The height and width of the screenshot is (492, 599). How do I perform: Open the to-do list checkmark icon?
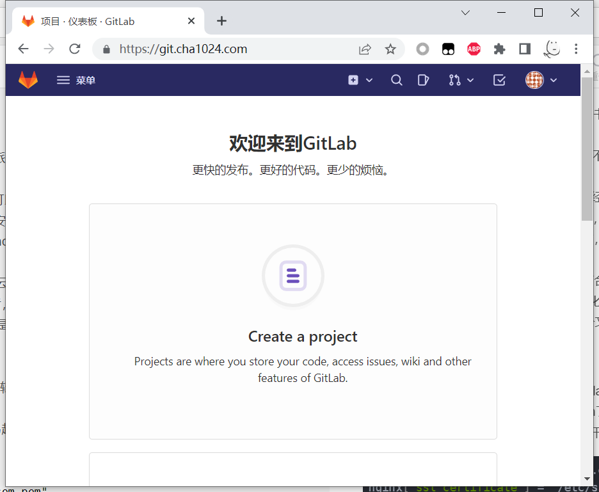[x=499, y=80]
